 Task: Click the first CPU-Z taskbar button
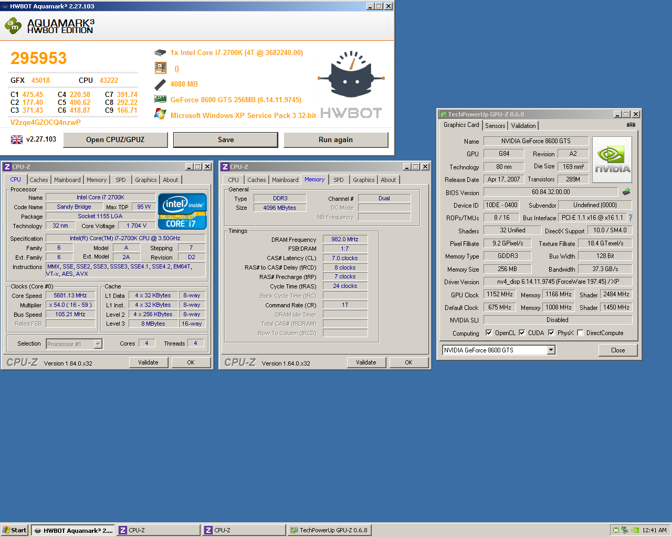coord(158,530)
